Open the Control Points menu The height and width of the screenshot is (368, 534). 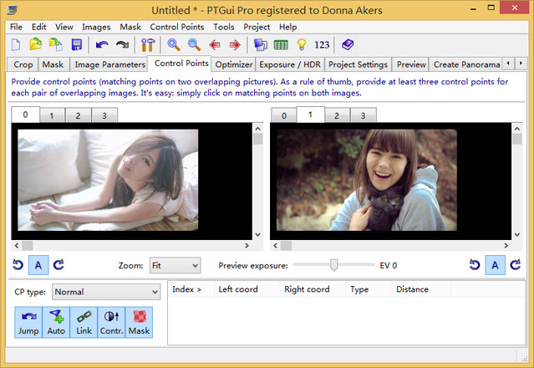(177, 27)
